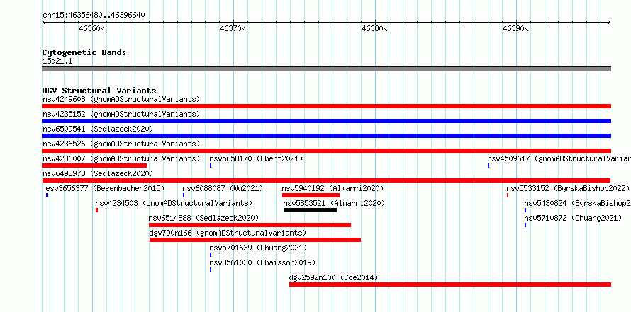Click the nsv5658170 (Ebert2021) label
The width and height of the screenshot is (631, 312).
click(256, 158)
